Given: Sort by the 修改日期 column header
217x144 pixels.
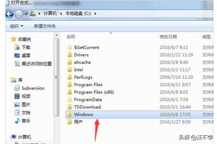Looking at the screenshot, I should (x=168, y=37).
